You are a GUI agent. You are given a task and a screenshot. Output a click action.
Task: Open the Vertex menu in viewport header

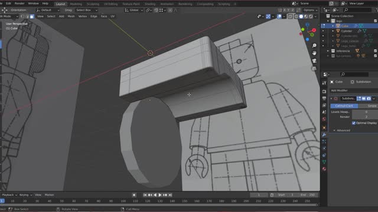(x=83, y=16)
